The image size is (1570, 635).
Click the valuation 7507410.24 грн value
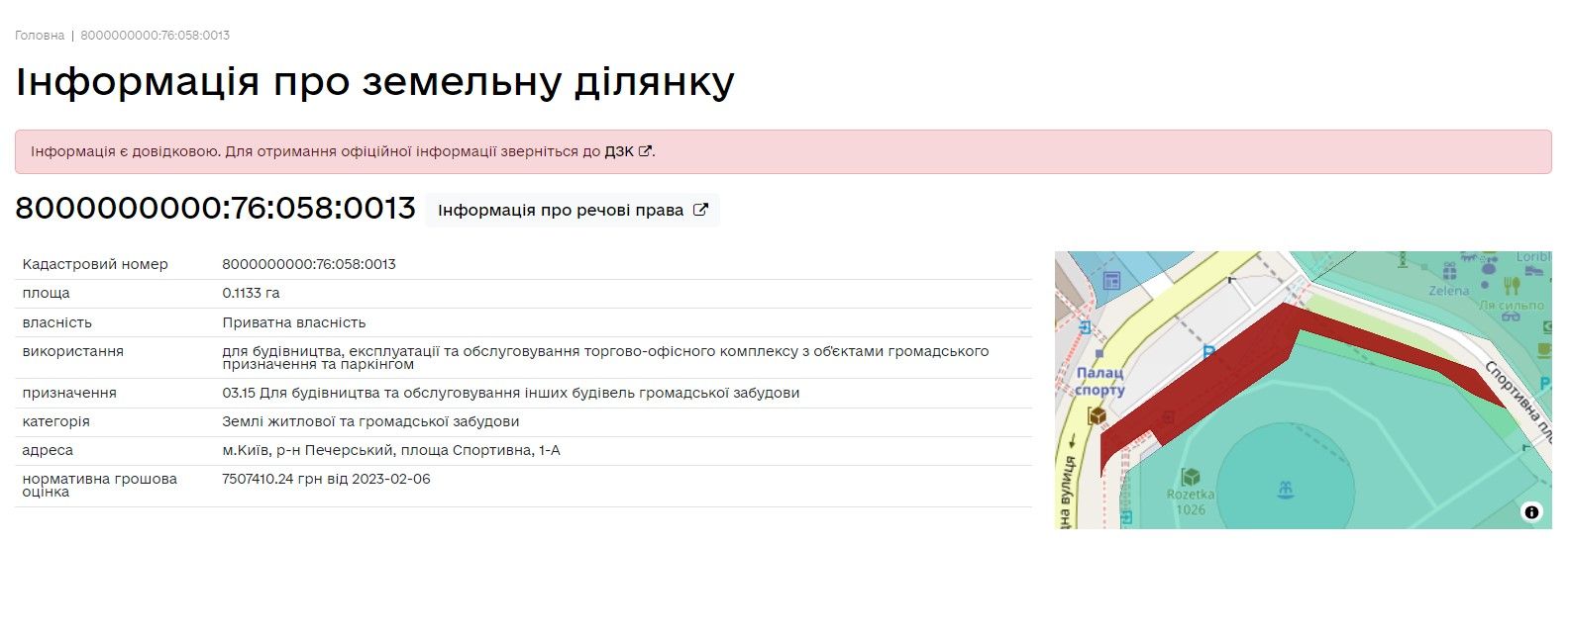coord(326,479)
